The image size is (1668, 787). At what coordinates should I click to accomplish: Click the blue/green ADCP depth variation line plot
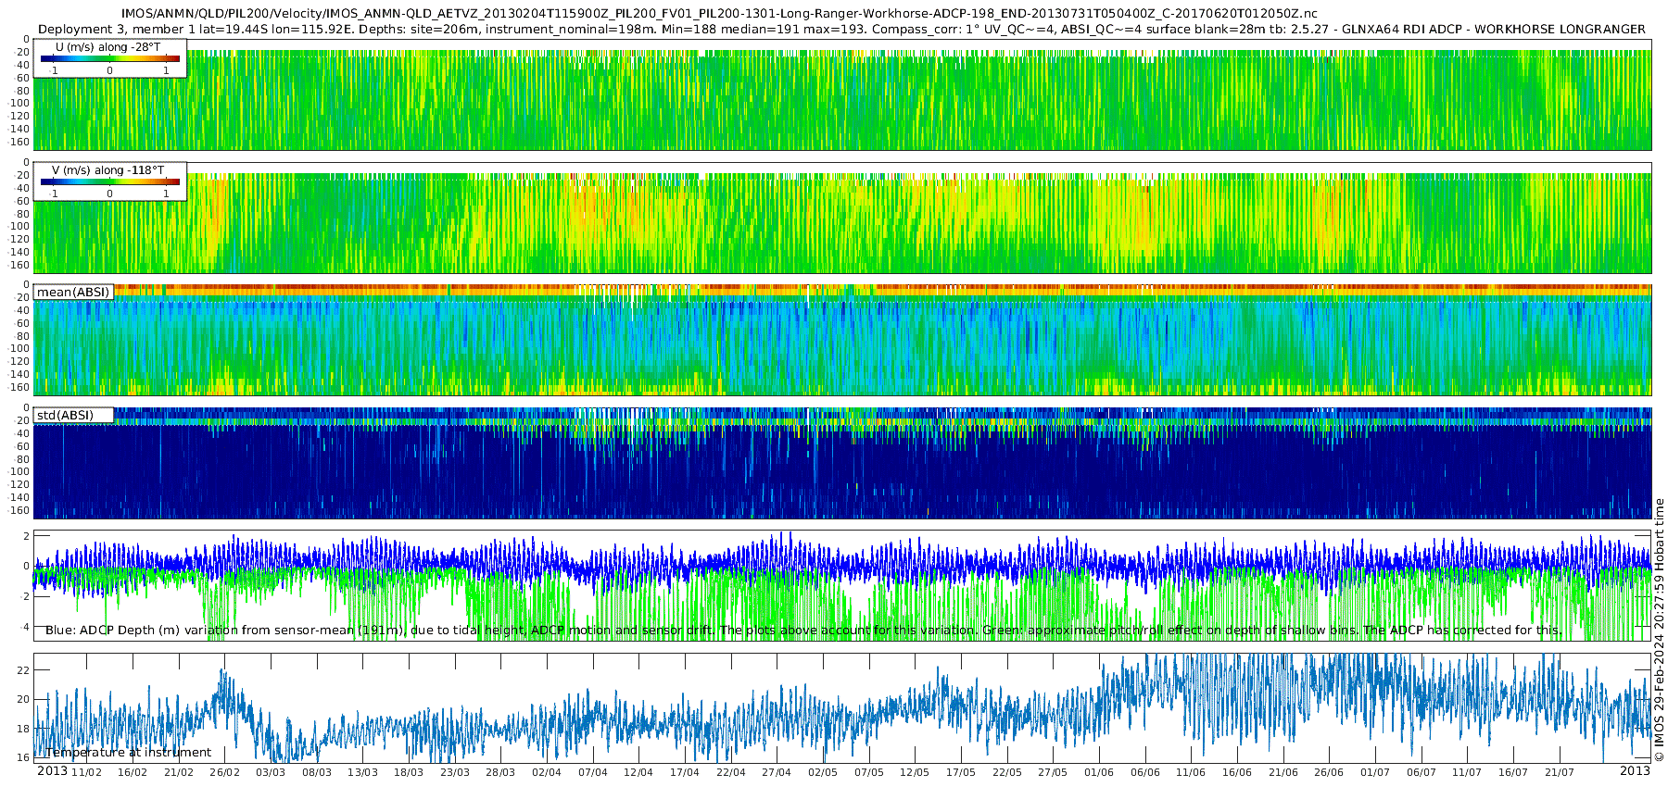[x=842, y=585]
